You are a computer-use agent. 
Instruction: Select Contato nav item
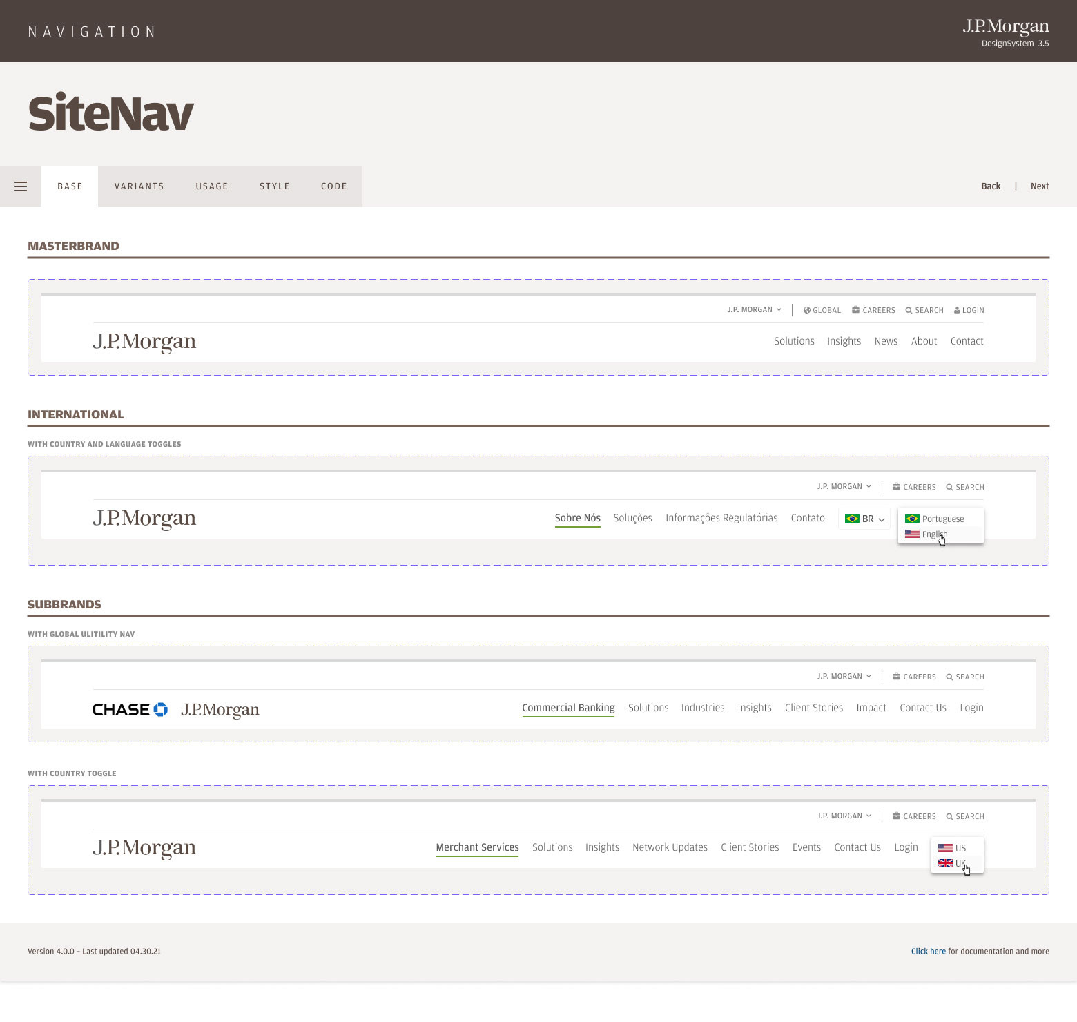tap(808, 518)
